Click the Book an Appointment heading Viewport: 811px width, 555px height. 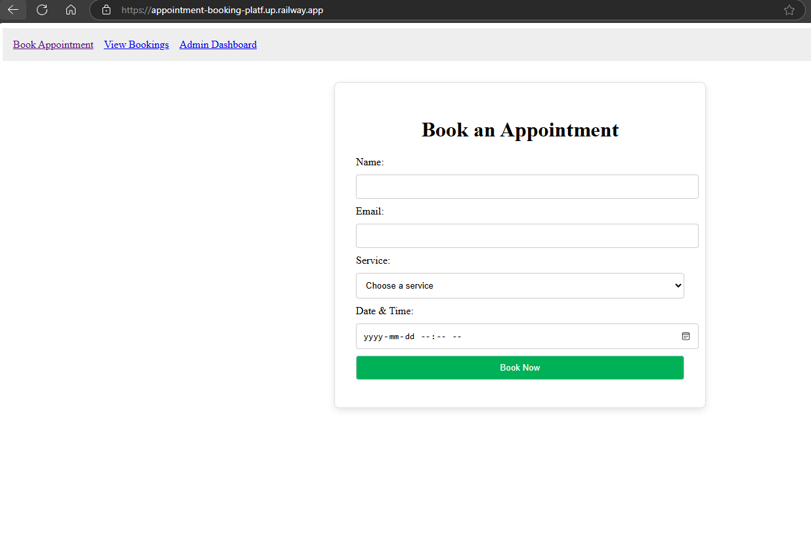[x=519, y=130]
